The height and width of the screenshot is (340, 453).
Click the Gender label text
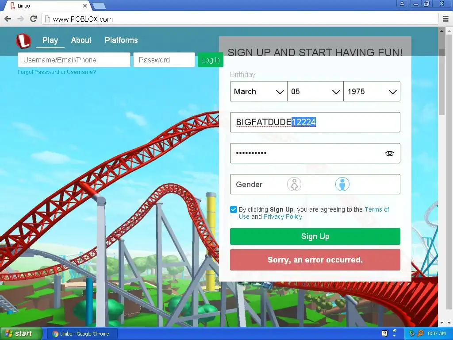pyautogui.click(x=249, y=185)
